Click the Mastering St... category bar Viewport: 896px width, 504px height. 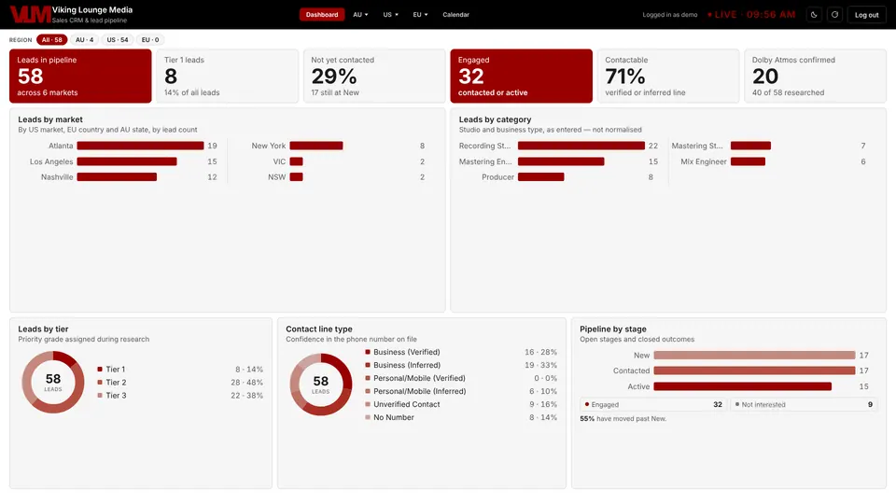click(750, 146)
